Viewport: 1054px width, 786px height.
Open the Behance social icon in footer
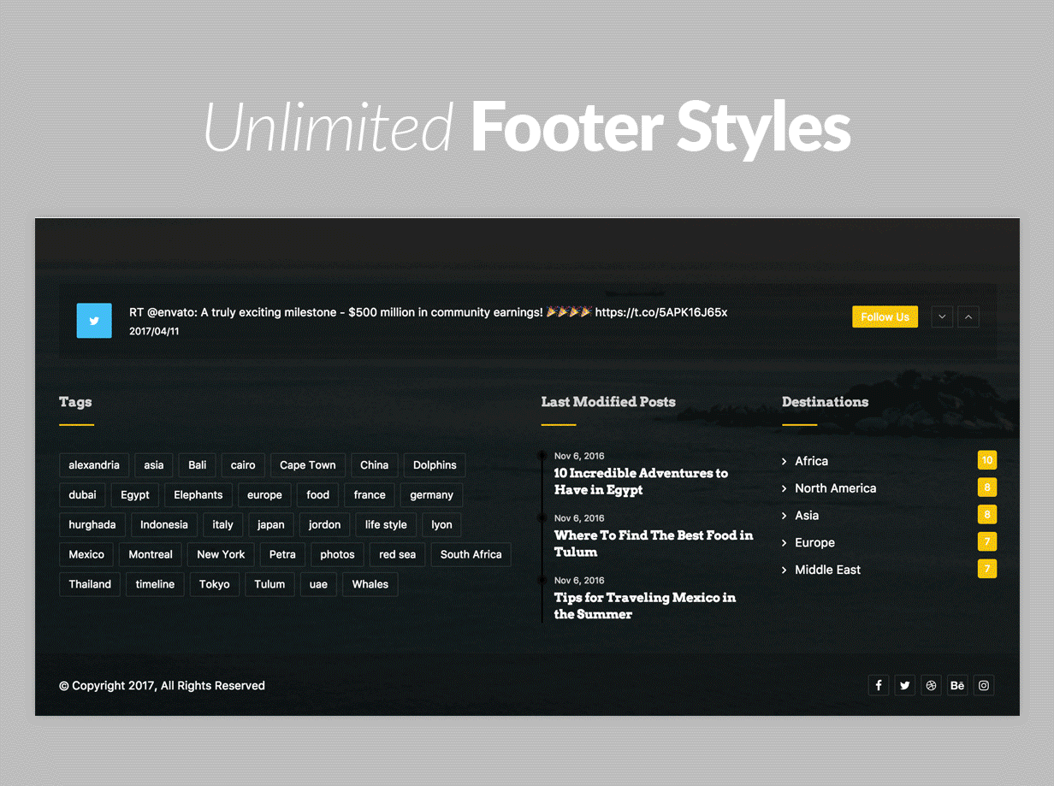[957, 685]
